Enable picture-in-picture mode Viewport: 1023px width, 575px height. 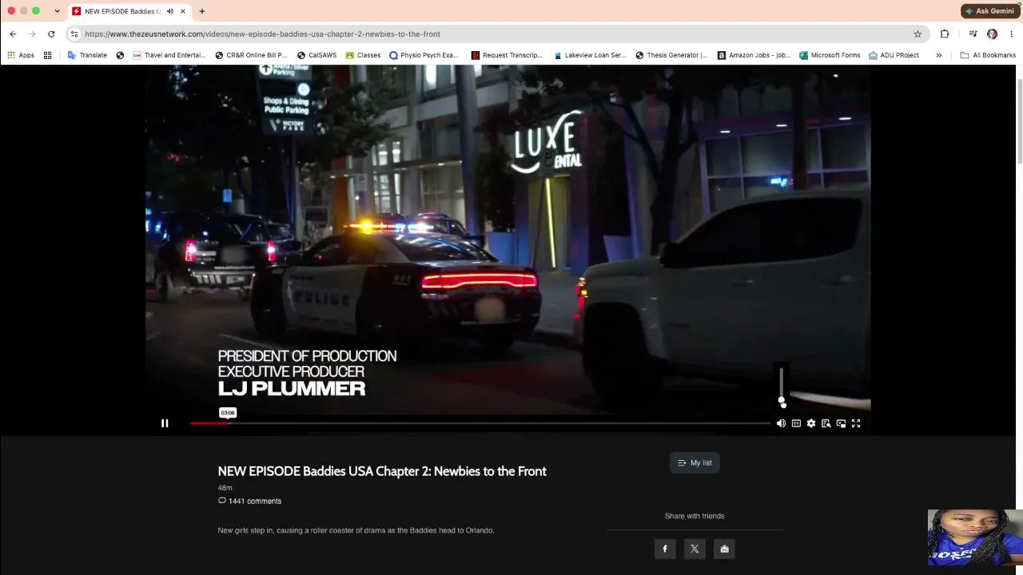[841, 423]
